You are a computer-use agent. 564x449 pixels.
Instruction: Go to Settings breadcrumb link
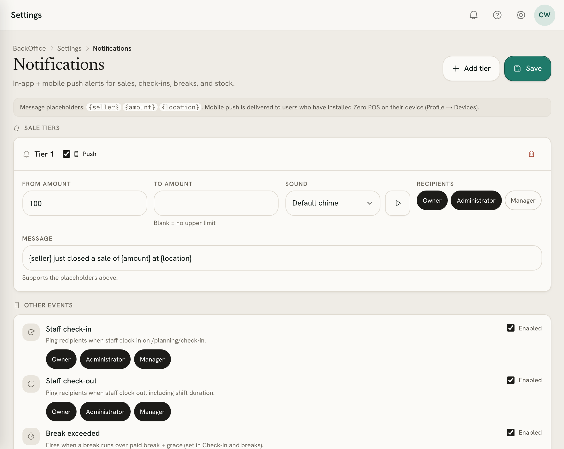point(69,48)
